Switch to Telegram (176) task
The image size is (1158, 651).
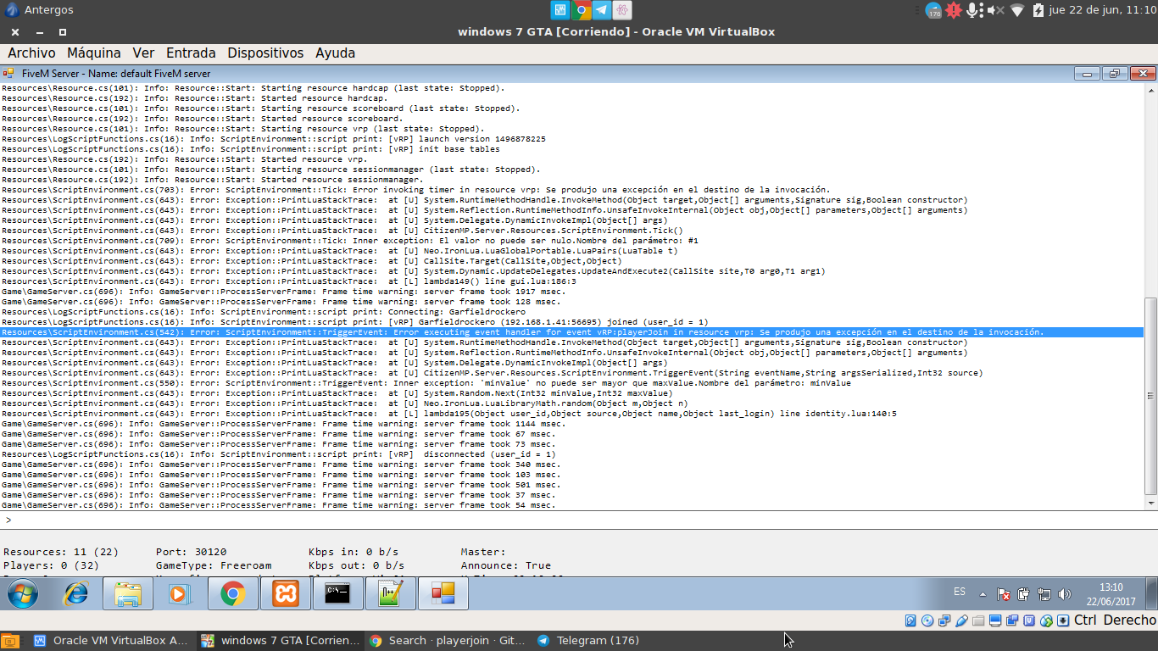(x=588, y=641)
